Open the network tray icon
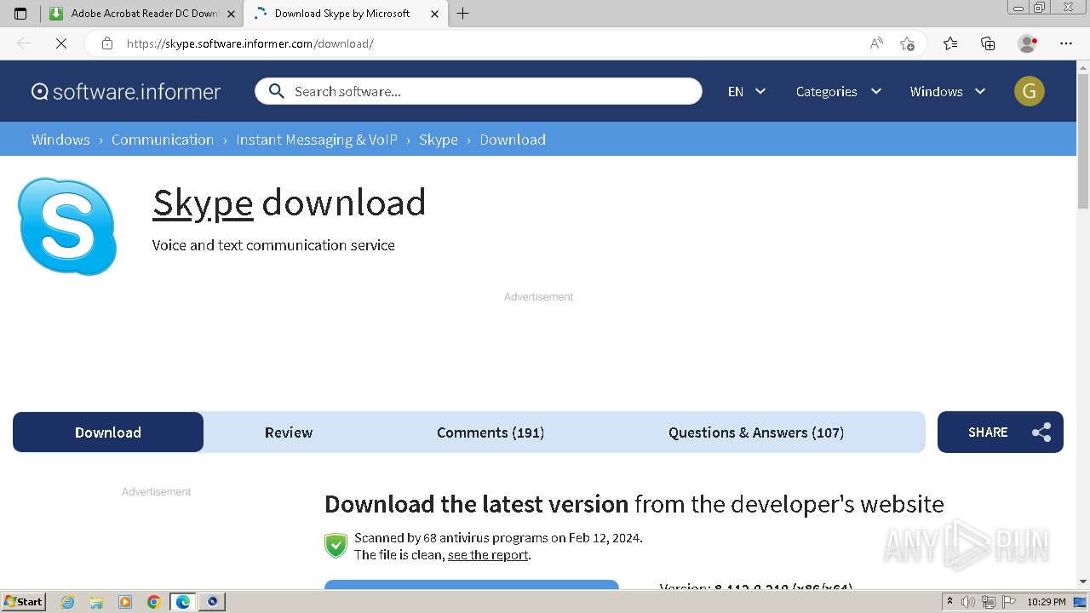This screenshot has height=613, width=1090. coord(989,602)
